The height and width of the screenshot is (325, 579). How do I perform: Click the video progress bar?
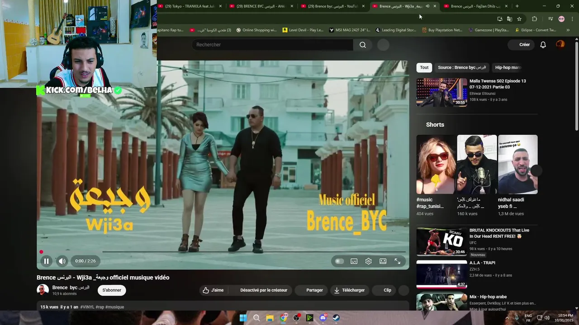click(223, 251)
